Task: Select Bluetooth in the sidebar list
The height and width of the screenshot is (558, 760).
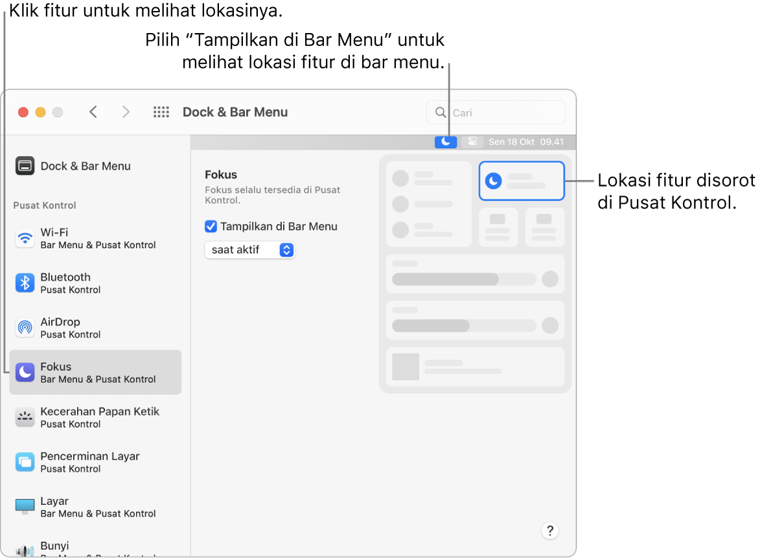Action: click(95, 283)
